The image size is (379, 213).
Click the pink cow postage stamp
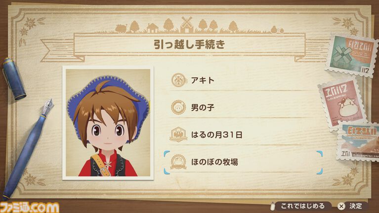tap(342, 104)
